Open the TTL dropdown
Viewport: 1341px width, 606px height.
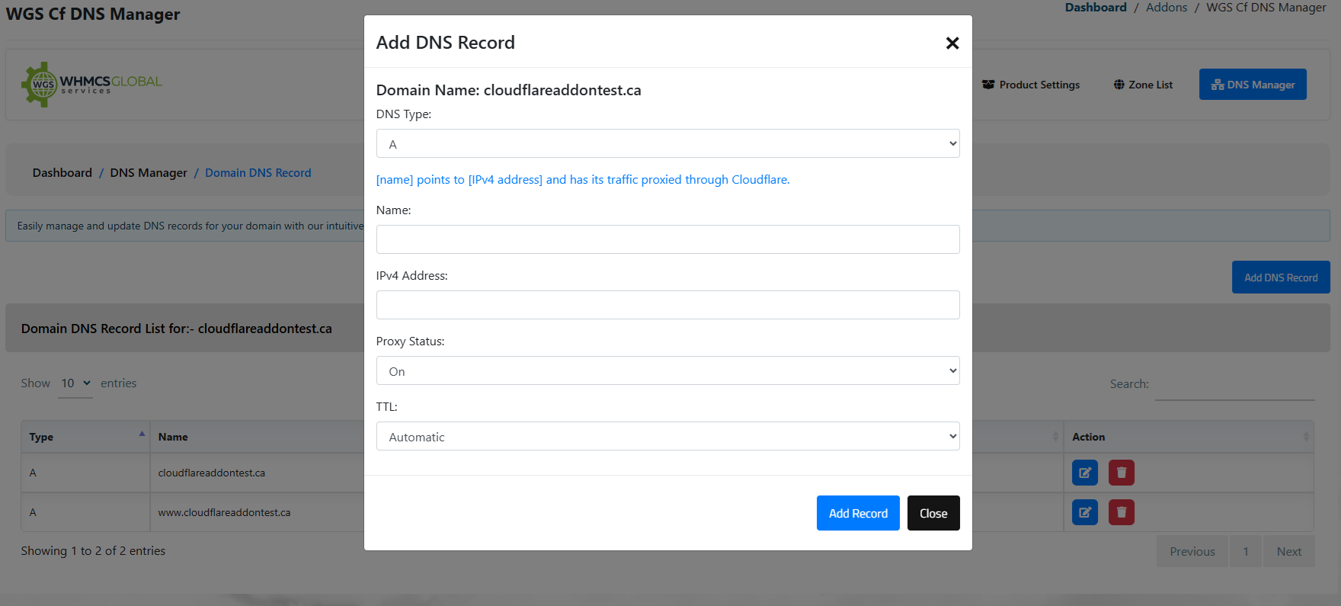pos(667,437)
